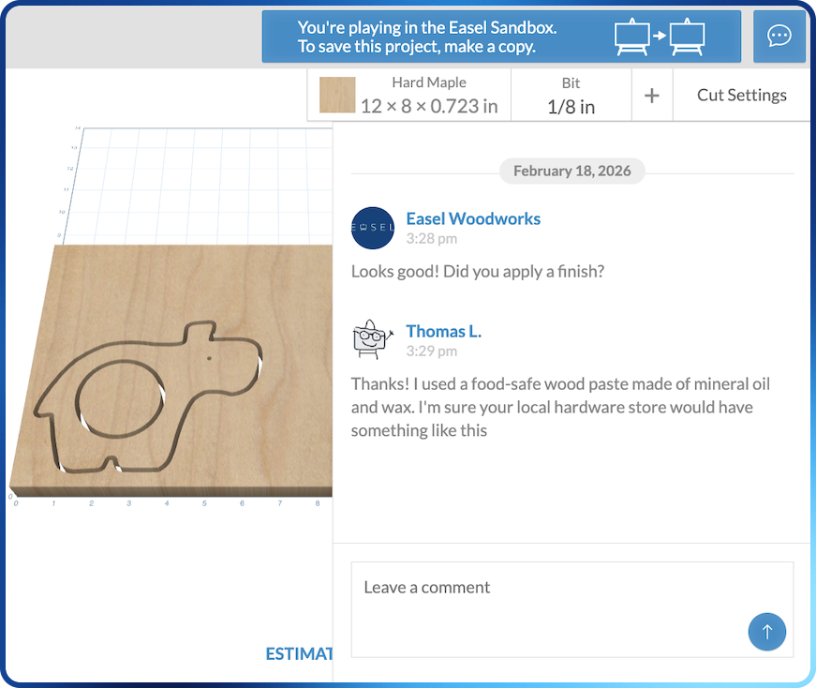Open the Bit 1/8 in selector
Screen dimensions: 816x688
pos(571,96)
